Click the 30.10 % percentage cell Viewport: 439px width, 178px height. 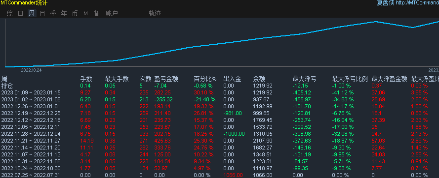point(203,92)
